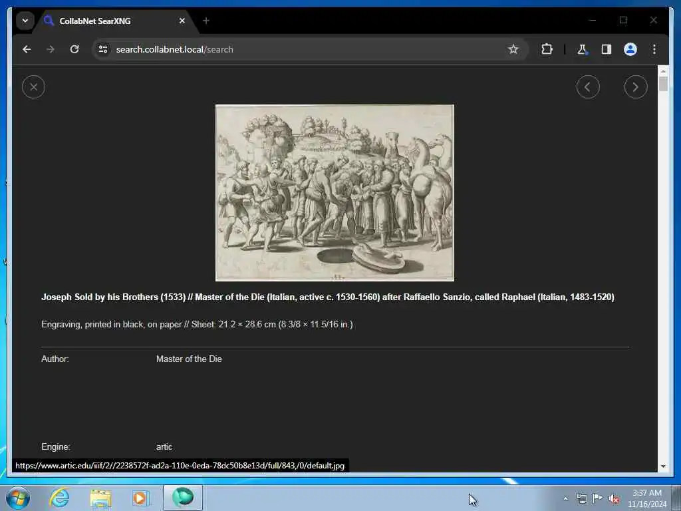This screenshot has width=681, height=511.
Task: Open the network tray icon
Action: coord(581,498)
